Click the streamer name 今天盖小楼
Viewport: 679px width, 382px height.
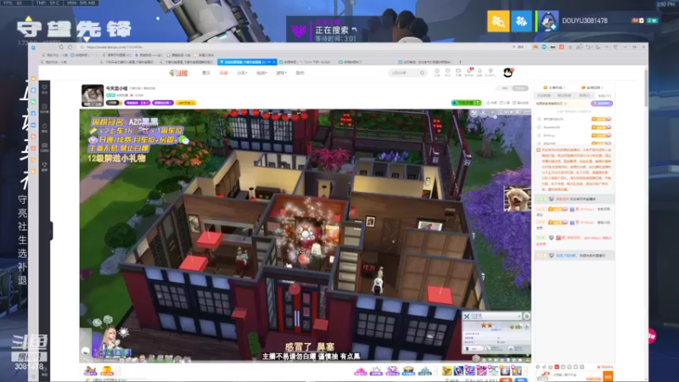[116, 88]
